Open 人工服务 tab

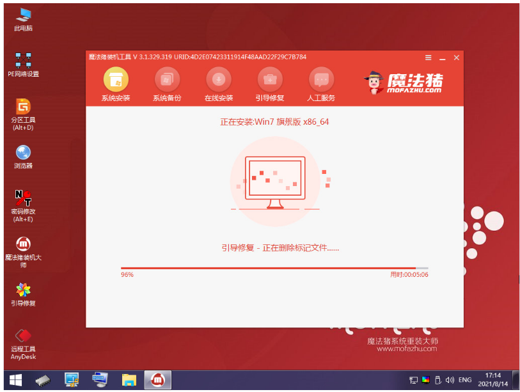point(321,84)
